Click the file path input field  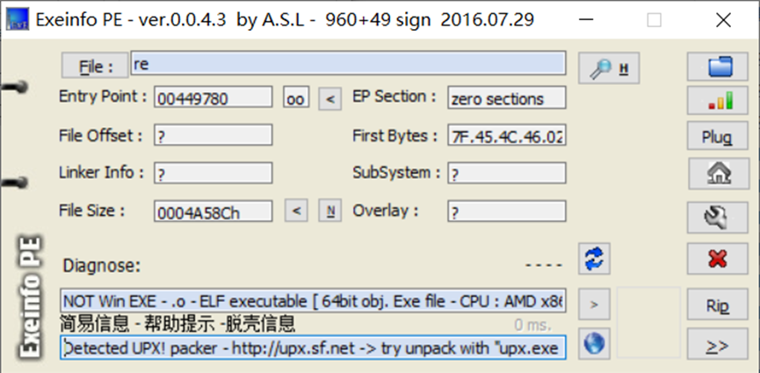347,63
